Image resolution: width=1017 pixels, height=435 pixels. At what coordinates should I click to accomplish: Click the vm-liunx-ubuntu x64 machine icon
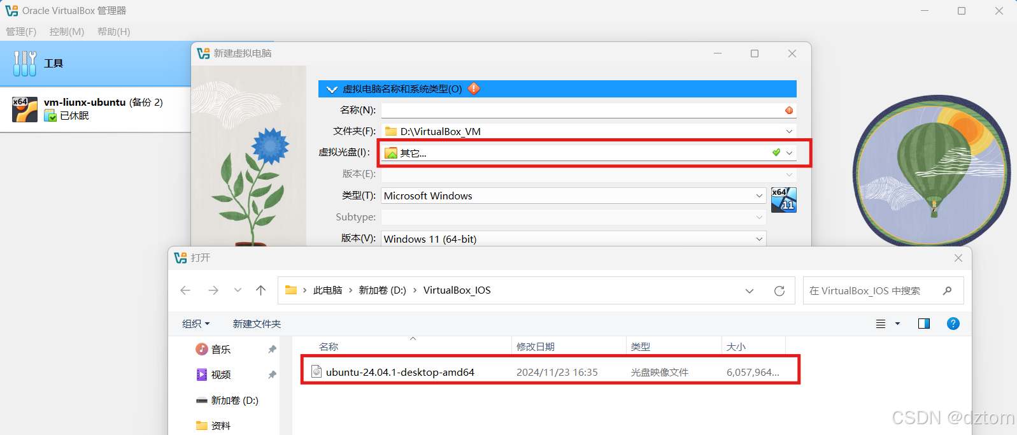25,110
